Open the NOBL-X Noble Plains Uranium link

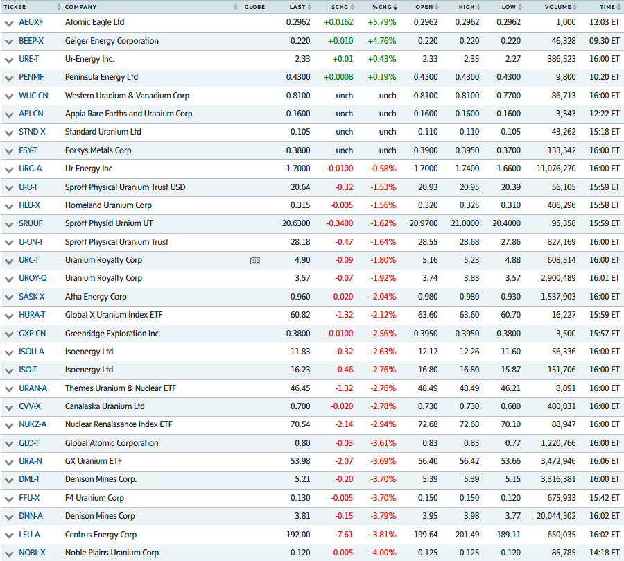click(x=33, y=553)
